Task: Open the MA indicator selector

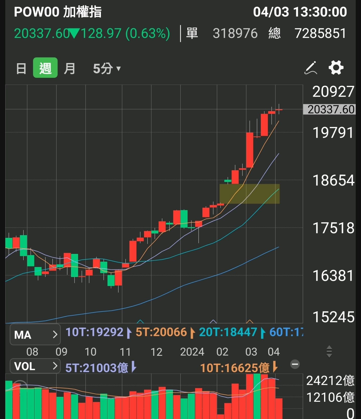Action: 35,334
